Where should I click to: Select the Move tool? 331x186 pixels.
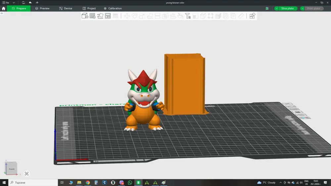(x=127, y=16)
